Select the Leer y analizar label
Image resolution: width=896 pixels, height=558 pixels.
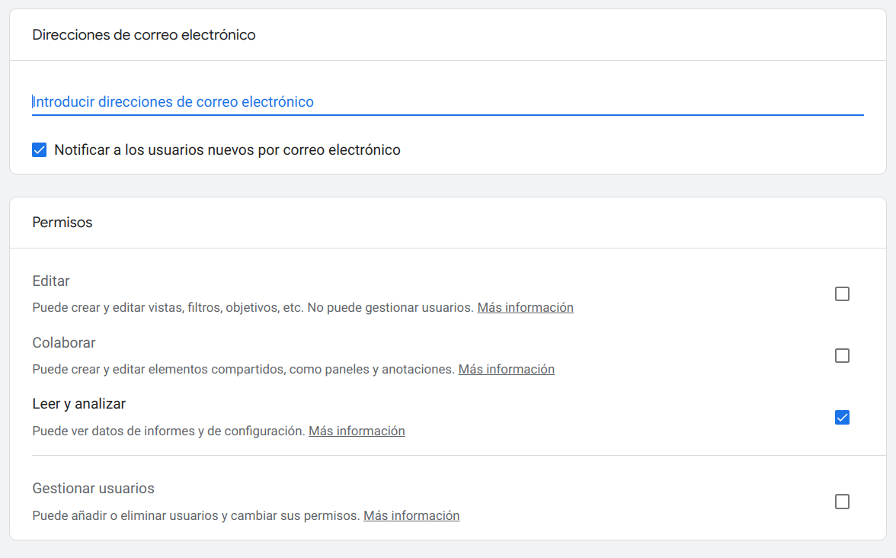[x=78, y=403]
